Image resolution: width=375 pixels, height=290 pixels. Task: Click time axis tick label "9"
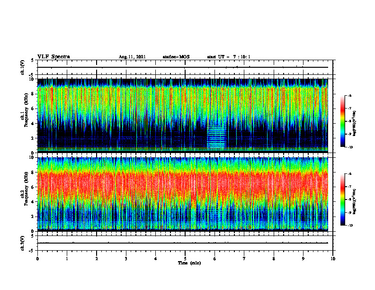[303, 259]
